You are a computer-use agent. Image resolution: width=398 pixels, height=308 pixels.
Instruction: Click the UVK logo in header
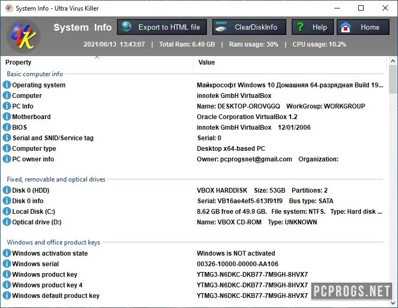click(23, 36)
